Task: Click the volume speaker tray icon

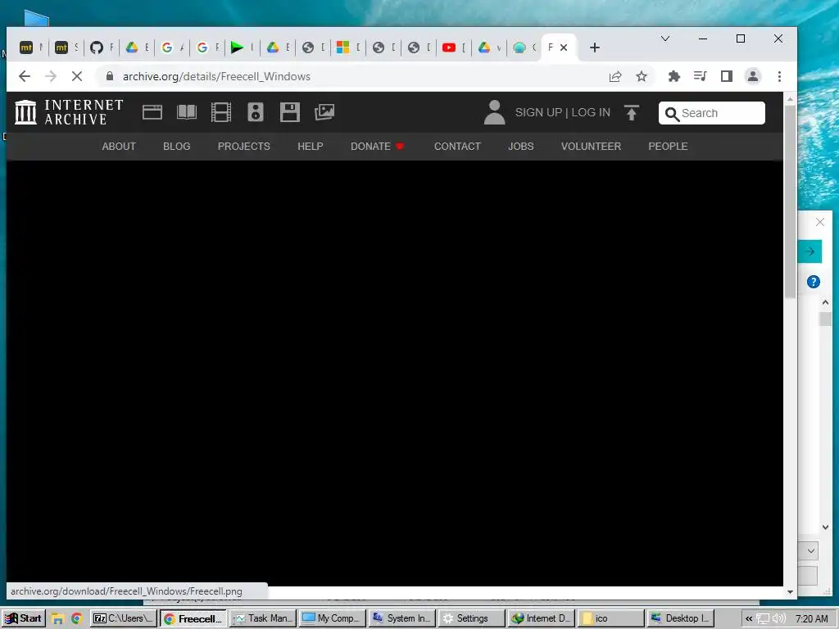Action: pyautogui.click(x=778, y=619)
